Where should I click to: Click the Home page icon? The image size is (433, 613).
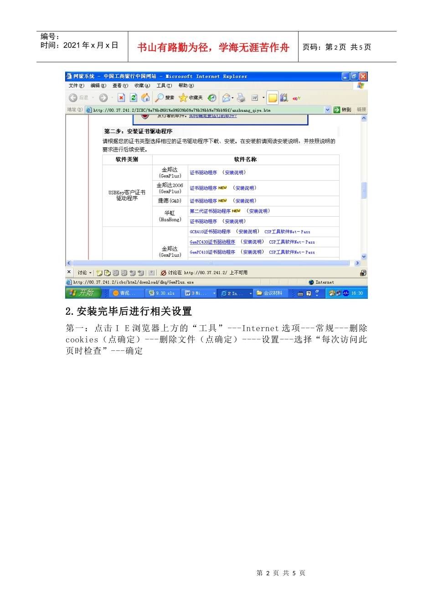click(x=145, y=98)
